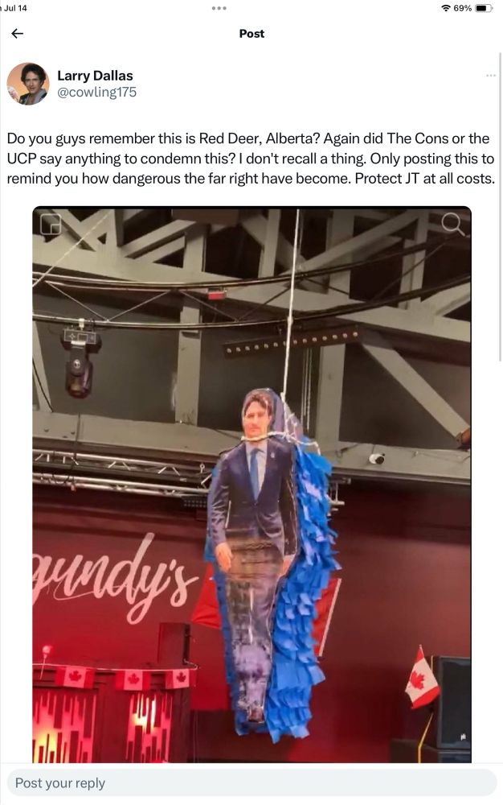Tap the Jul 14 date in status bar
503x805 pixels.
pos(15,8)
